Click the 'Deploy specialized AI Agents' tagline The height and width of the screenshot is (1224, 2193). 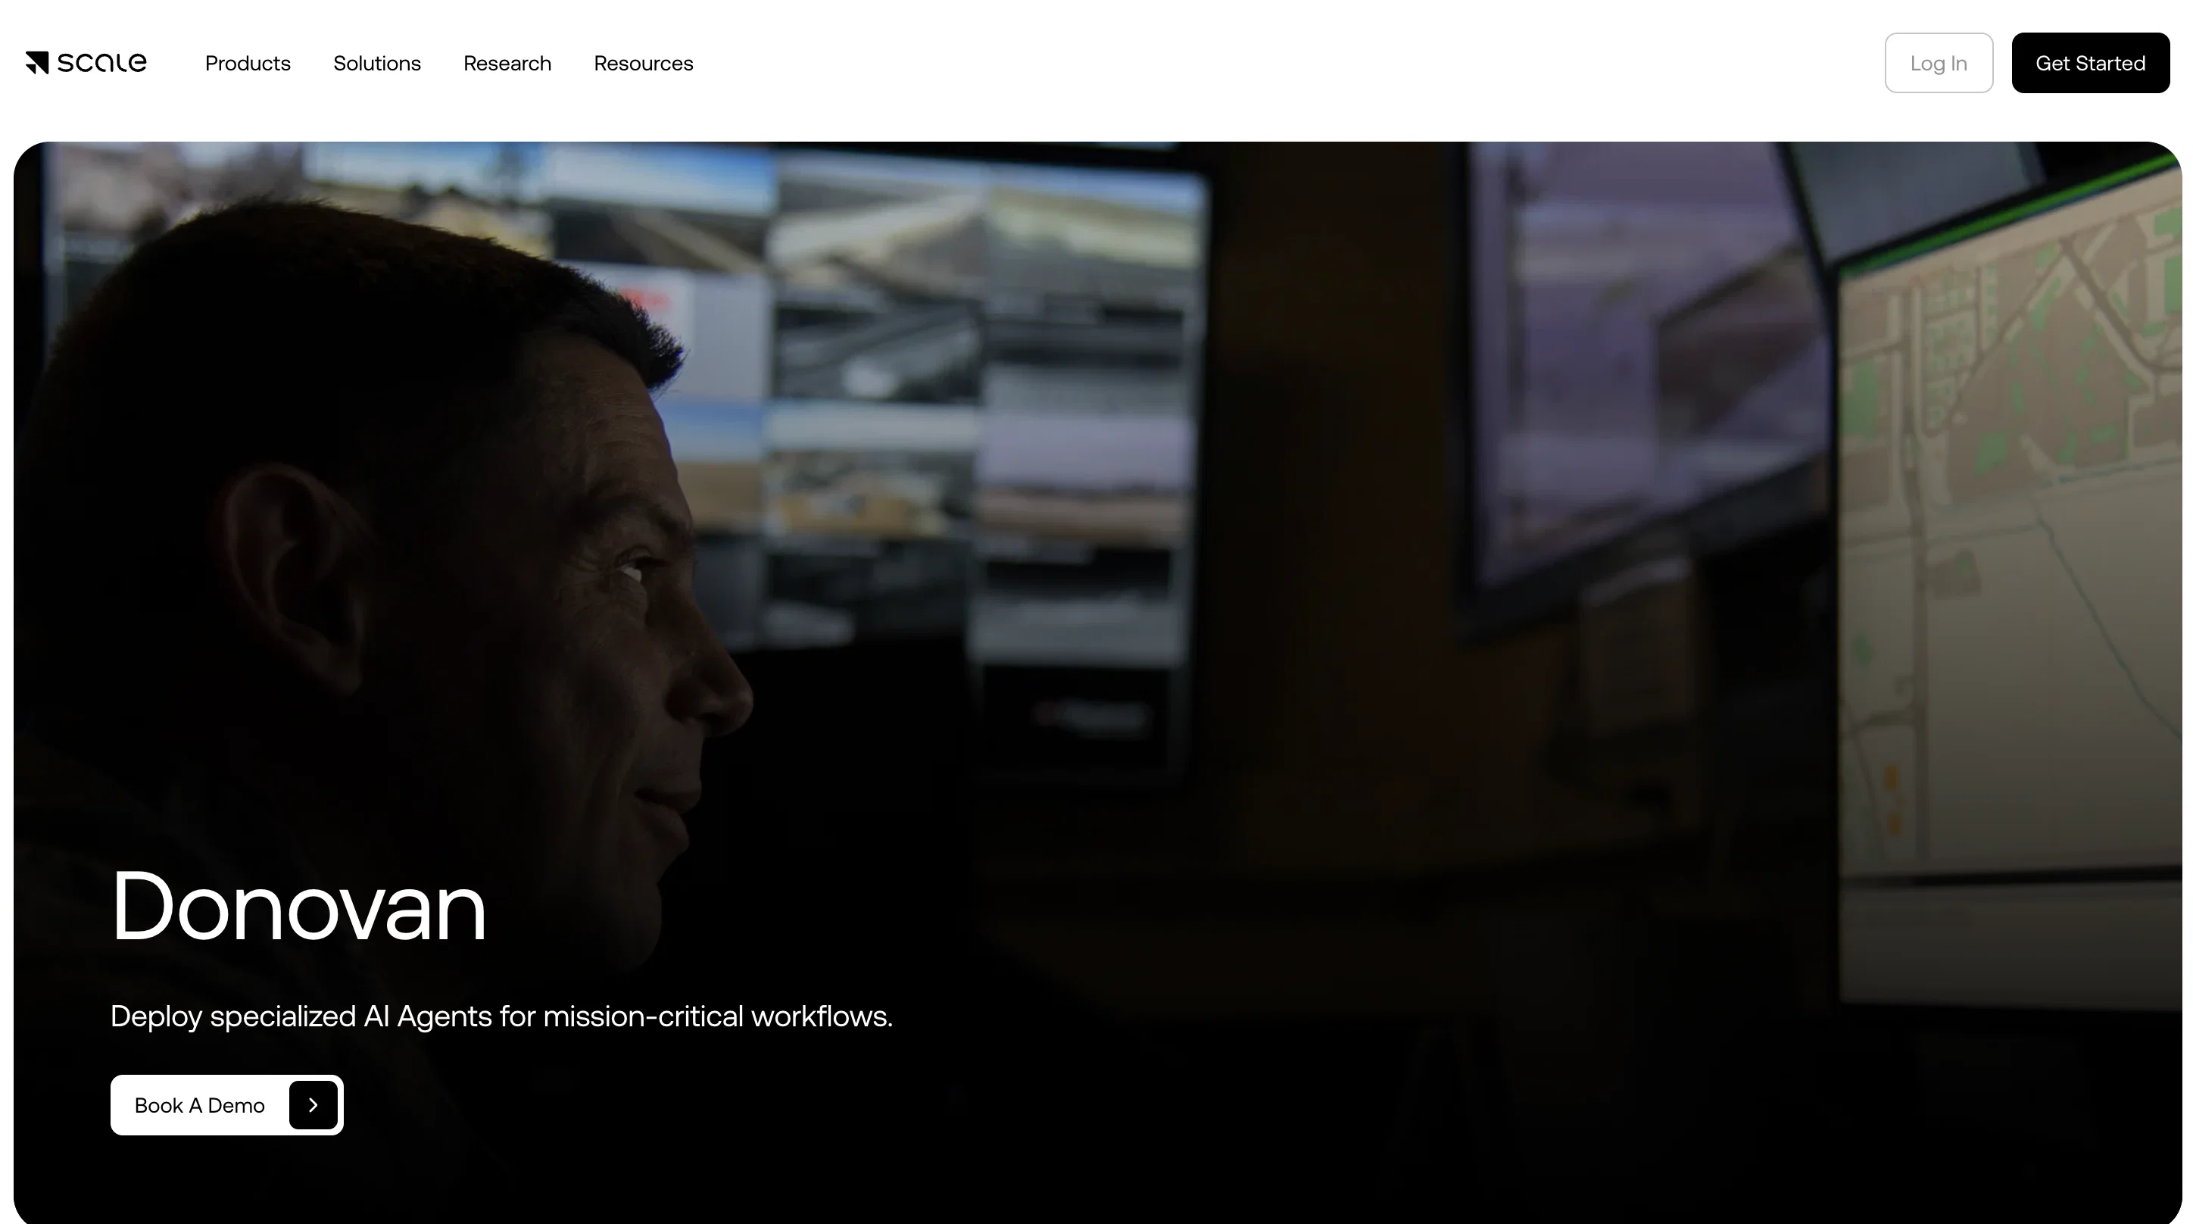point(501,1017)
